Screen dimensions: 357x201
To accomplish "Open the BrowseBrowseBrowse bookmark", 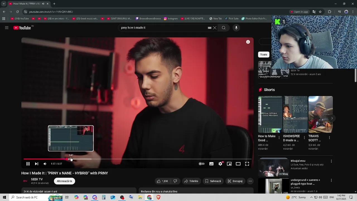I will click(148, 19).
